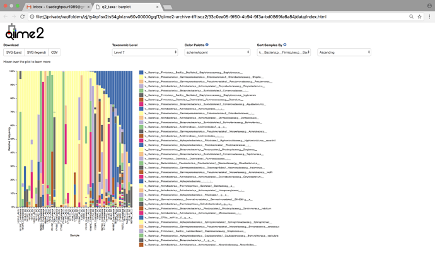Click the Chrome profile avatar icon

click(429, 6)
